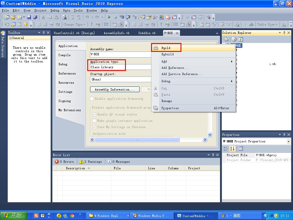Pin the Toolbox panel with pushpin
The image size is (293, 220).
tap(43, 33)
